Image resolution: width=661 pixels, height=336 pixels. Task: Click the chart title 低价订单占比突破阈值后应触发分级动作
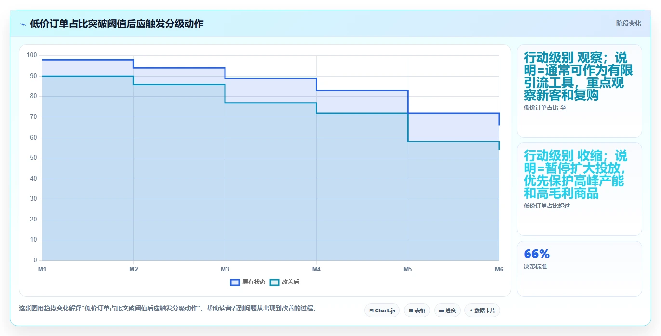click(x=117, y=24)
